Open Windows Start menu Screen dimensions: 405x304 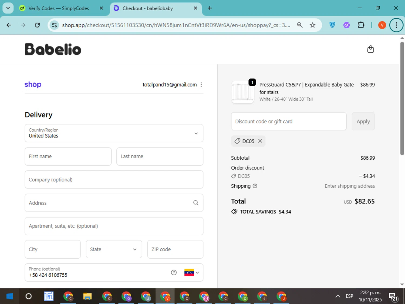click(x=9, y=296)
